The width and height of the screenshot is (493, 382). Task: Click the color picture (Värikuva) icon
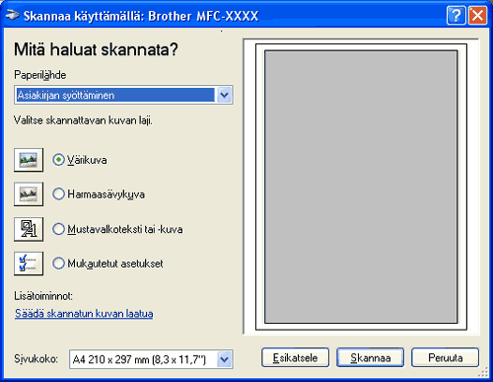pos(29,160)
